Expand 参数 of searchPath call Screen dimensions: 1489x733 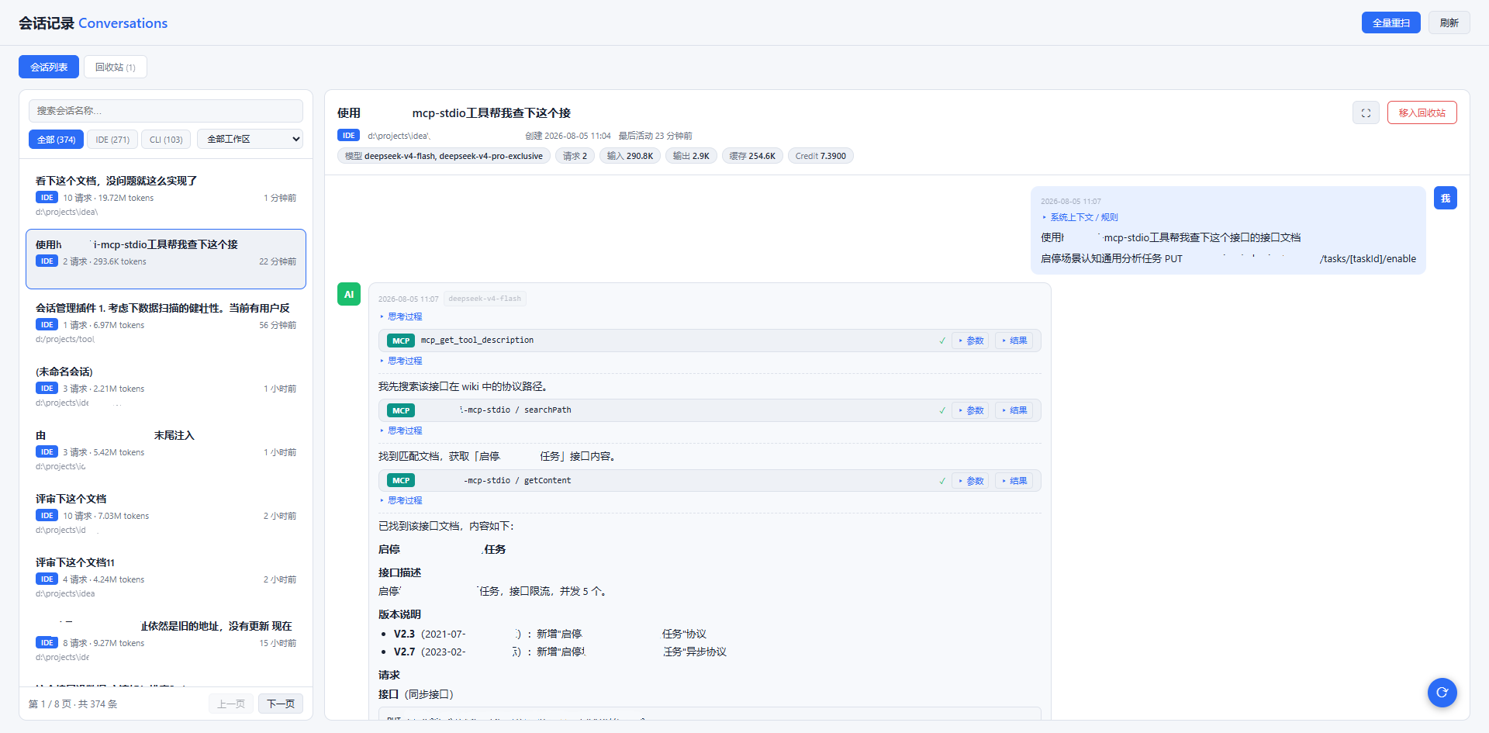[971, 410]
